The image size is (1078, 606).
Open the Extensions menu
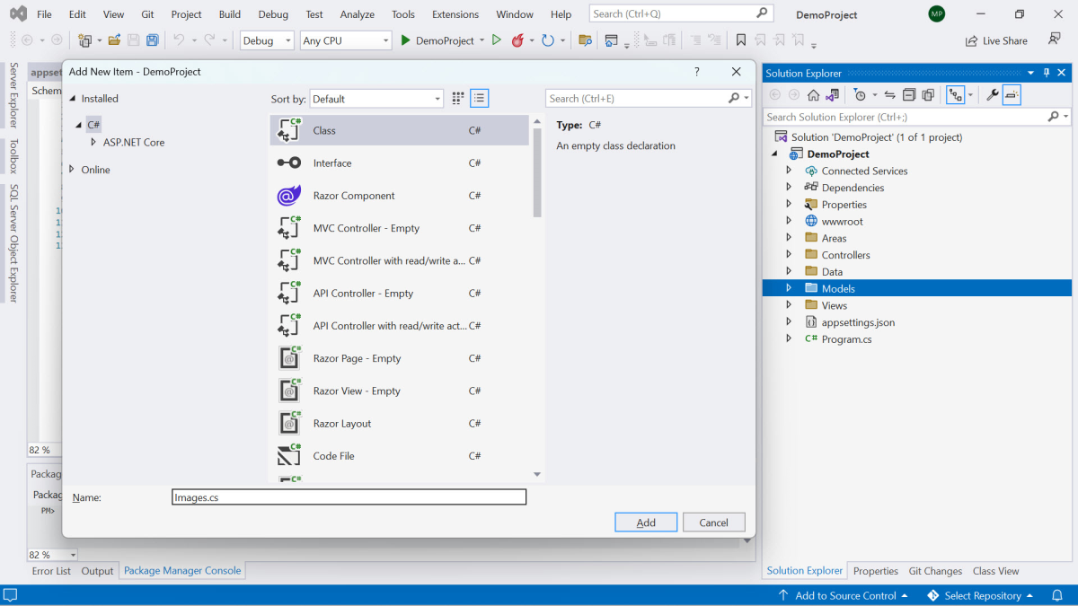pyautogui.click(x=455, y=14)
